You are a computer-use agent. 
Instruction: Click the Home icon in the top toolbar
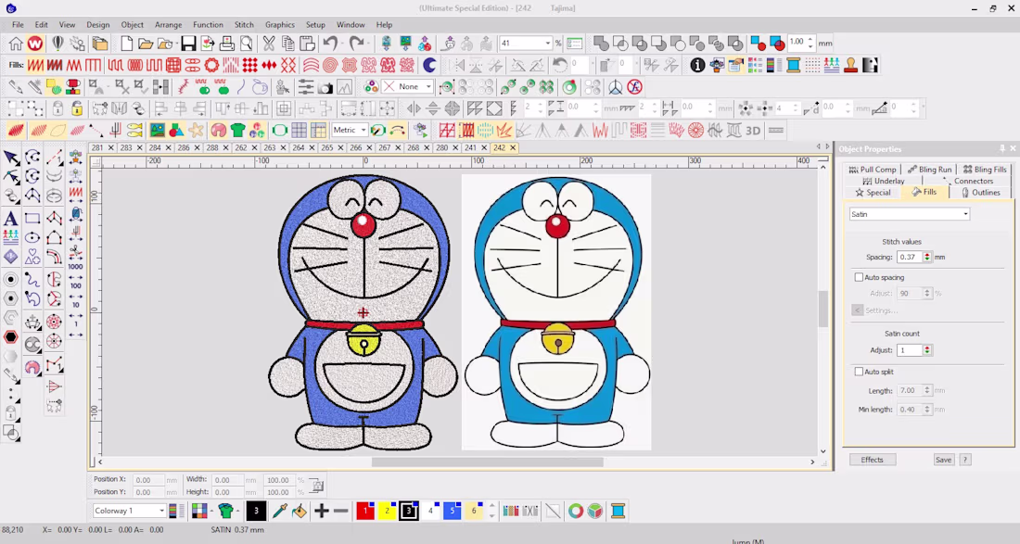click(x=16, y=44)
